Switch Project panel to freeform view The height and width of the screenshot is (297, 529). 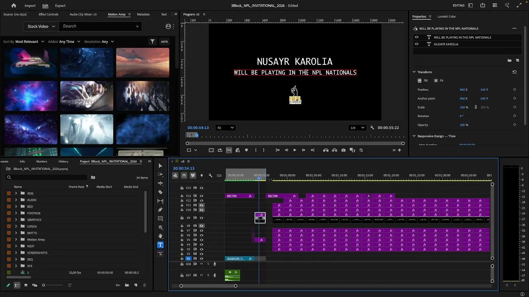tap(35, 285)
